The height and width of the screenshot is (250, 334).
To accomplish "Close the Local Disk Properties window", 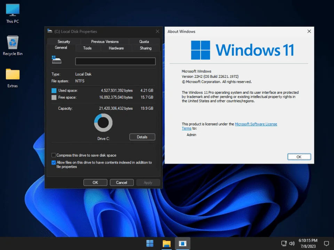I will (157, 31).
